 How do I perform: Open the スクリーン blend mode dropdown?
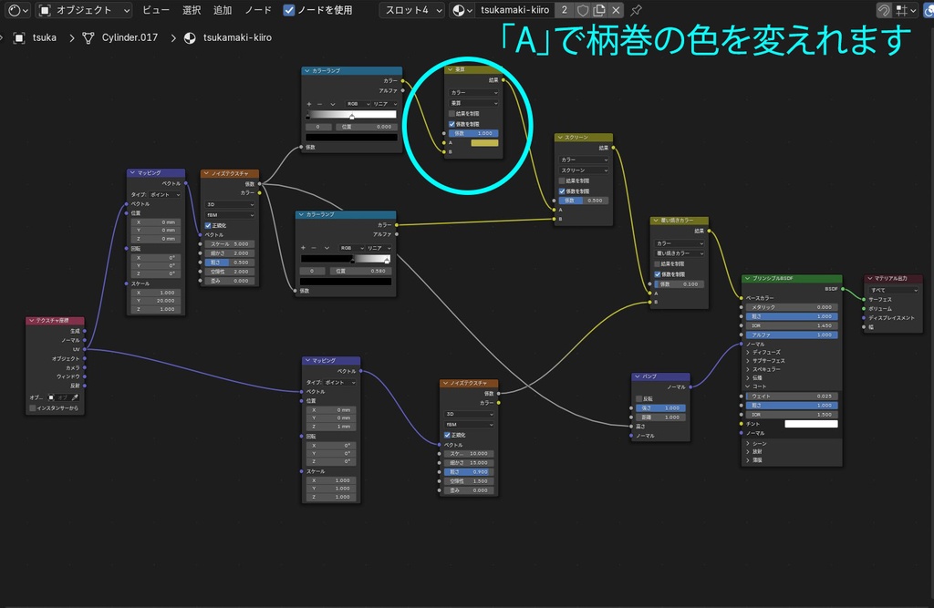[x=584, y=170]
